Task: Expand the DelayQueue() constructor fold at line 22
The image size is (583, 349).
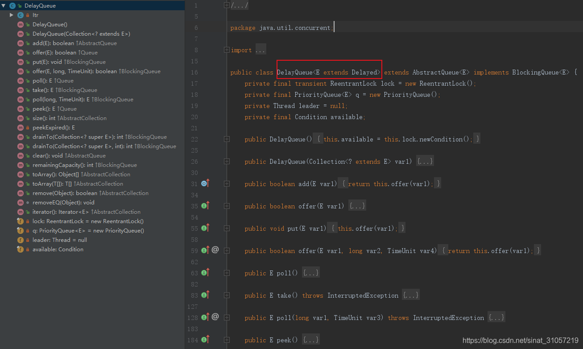Action: tap(227, 139)
